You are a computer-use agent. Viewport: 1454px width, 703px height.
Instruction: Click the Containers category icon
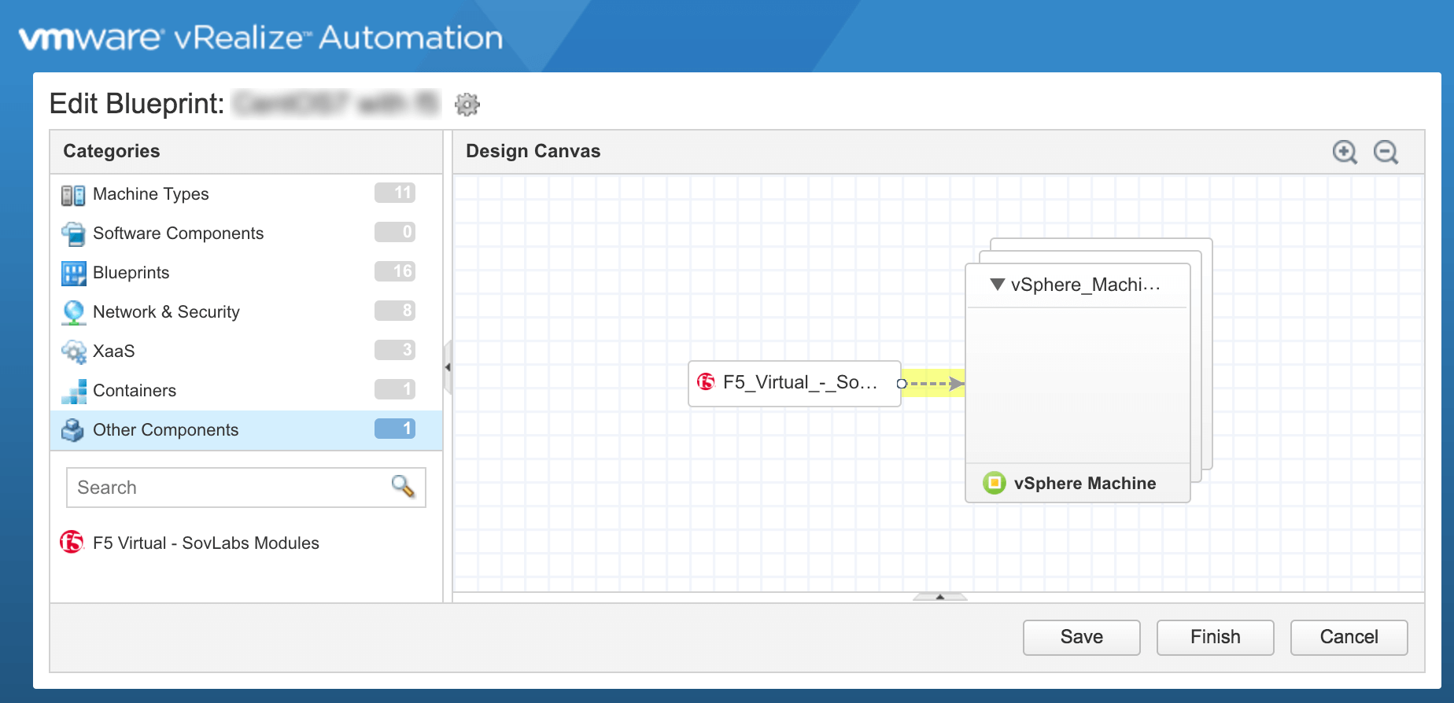point(73,391)
